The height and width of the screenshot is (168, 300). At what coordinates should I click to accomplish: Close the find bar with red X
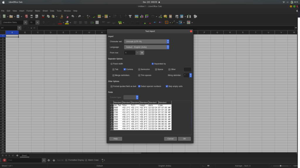[x=4, y=160]
